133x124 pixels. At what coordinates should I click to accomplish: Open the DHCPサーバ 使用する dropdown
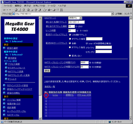click(75, 18)
